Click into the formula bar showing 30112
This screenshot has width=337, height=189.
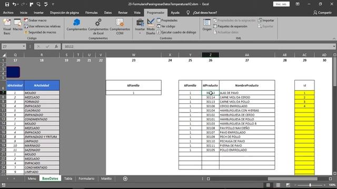[x=196, y=47]
